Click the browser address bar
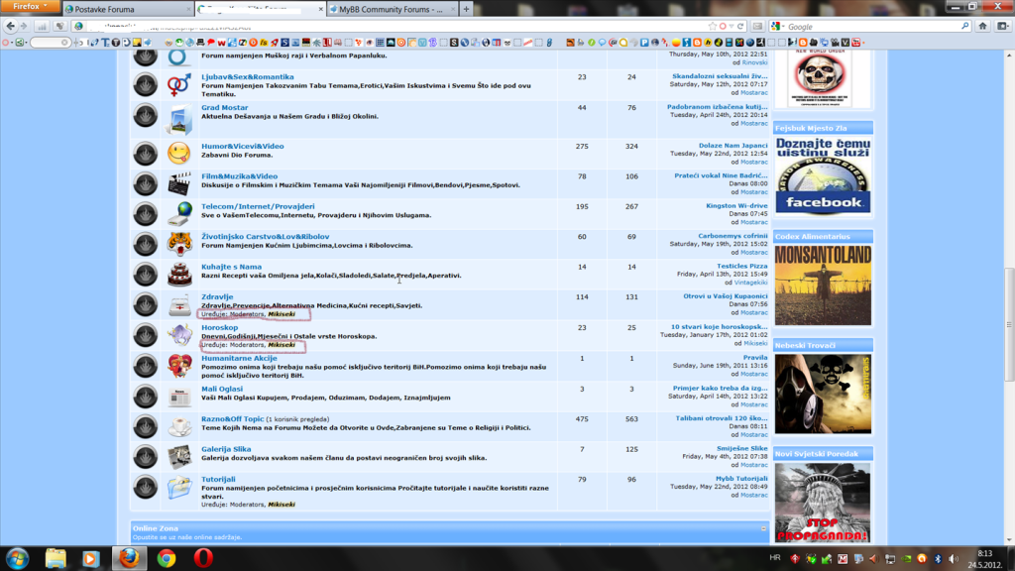This screenshot has height=571, width=1015. [395, 27]
